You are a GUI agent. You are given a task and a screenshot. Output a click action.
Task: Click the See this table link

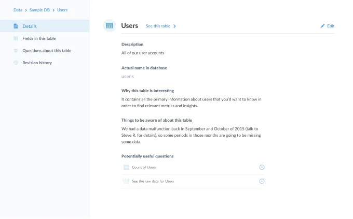[x=158, y=26]
